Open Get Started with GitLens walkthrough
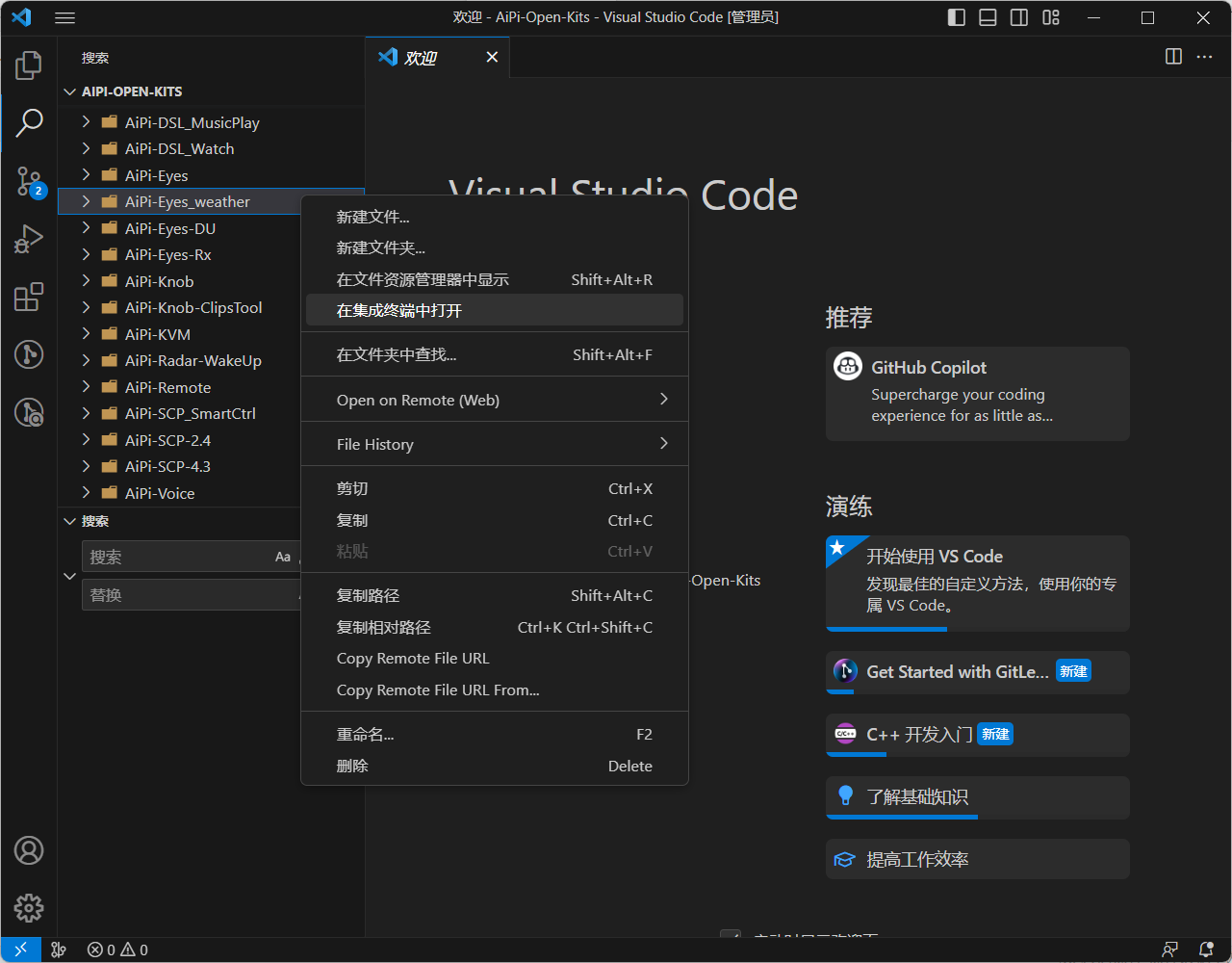 (x=978, y=672)
